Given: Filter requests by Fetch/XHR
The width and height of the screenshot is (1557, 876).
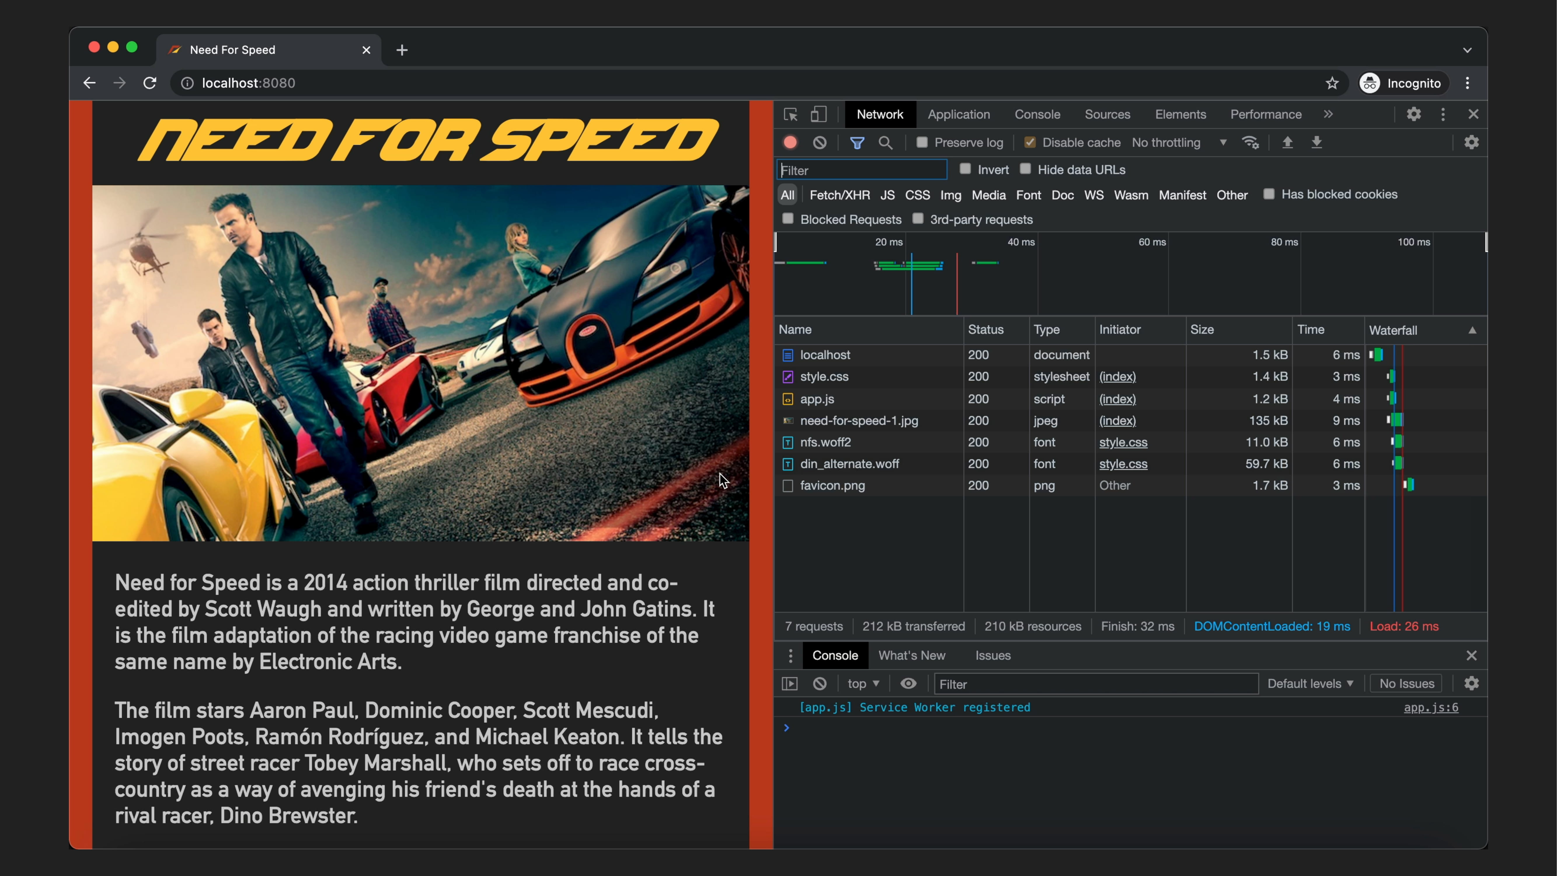Looking at the screenshot, I should pyautogui.click(x=840, y=195).
